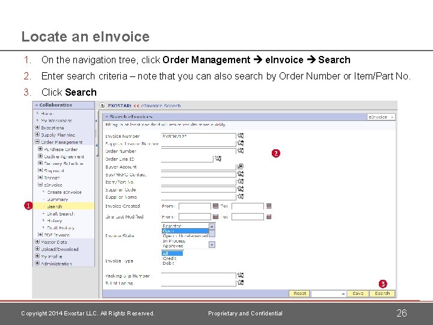Image resolution: width=433 pixels, height=325 pixels.
Task: Expand the Exceptions tree node
Action: [37, 128]
